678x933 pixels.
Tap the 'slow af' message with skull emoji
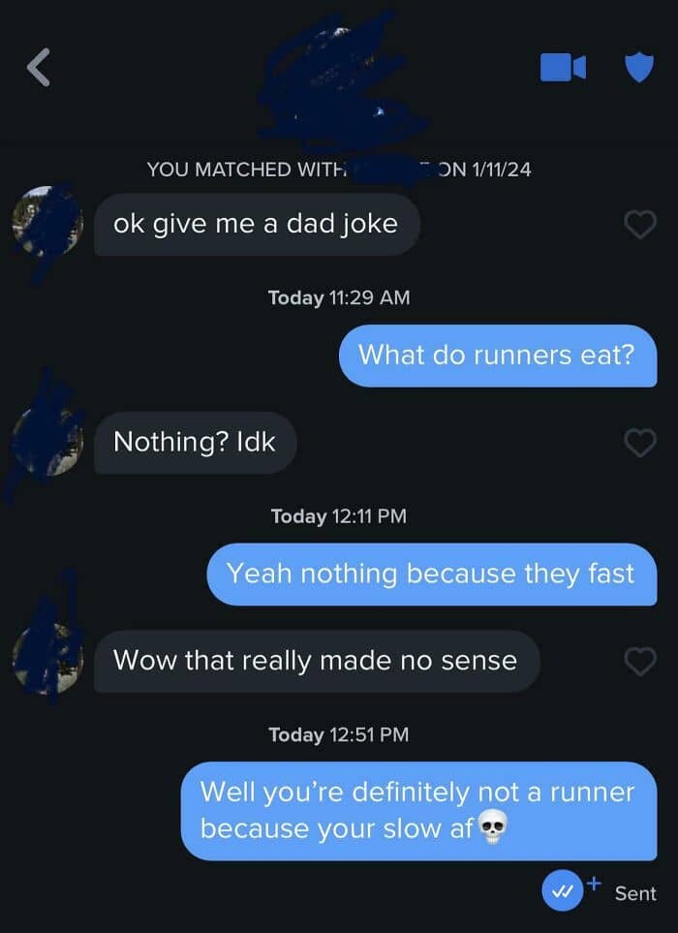pos(418,810)
